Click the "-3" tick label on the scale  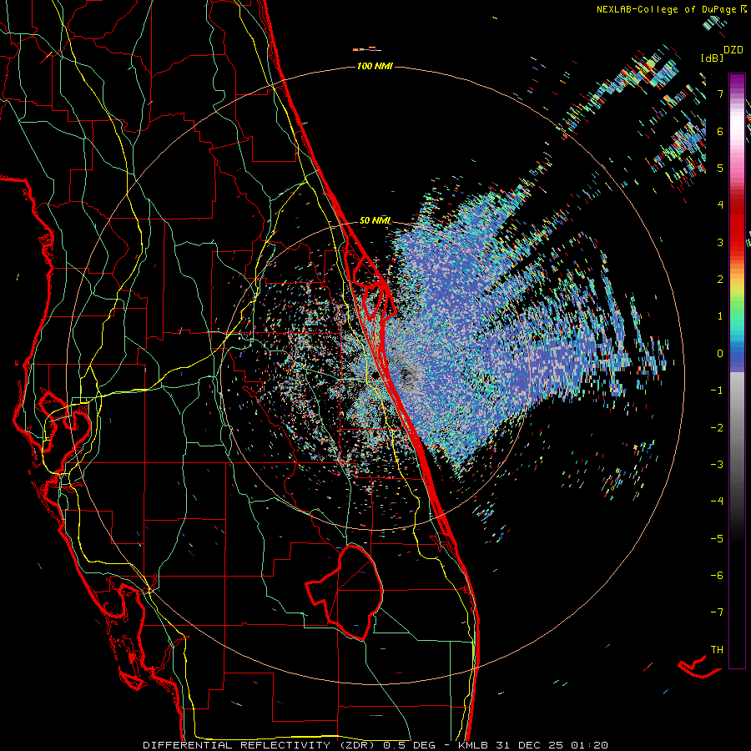(x=717, y=465)
